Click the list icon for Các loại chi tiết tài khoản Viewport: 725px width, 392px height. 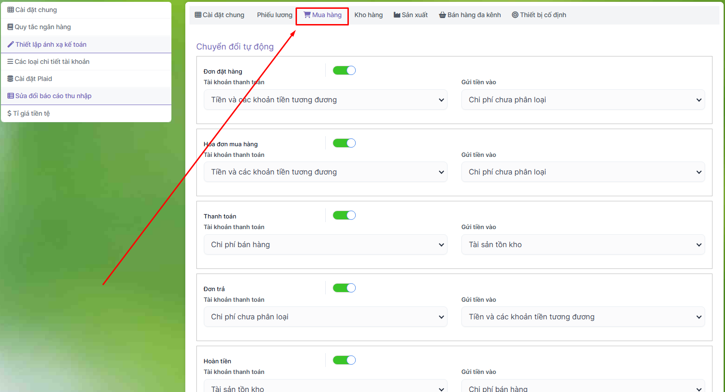[10, 62]
